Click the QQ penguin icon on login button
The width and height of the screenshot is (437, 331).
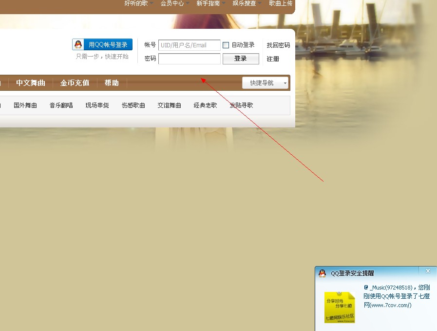[78, 44]
